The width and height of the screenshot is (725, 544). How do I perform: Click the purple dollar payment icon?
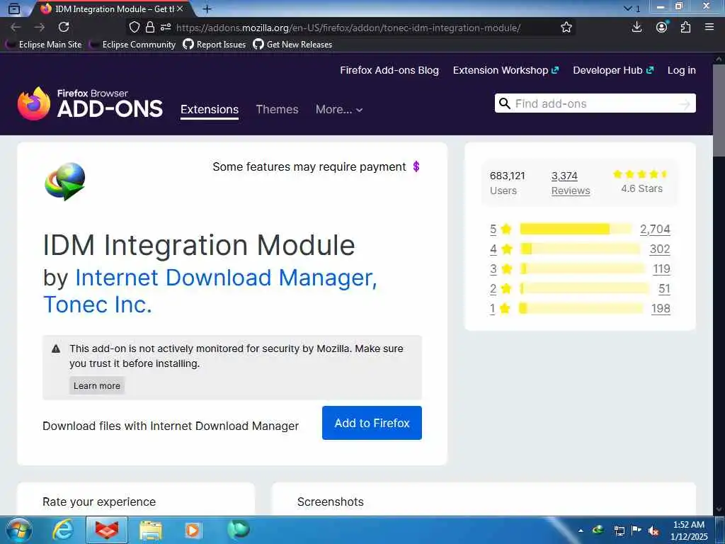[x=416, y=166]
